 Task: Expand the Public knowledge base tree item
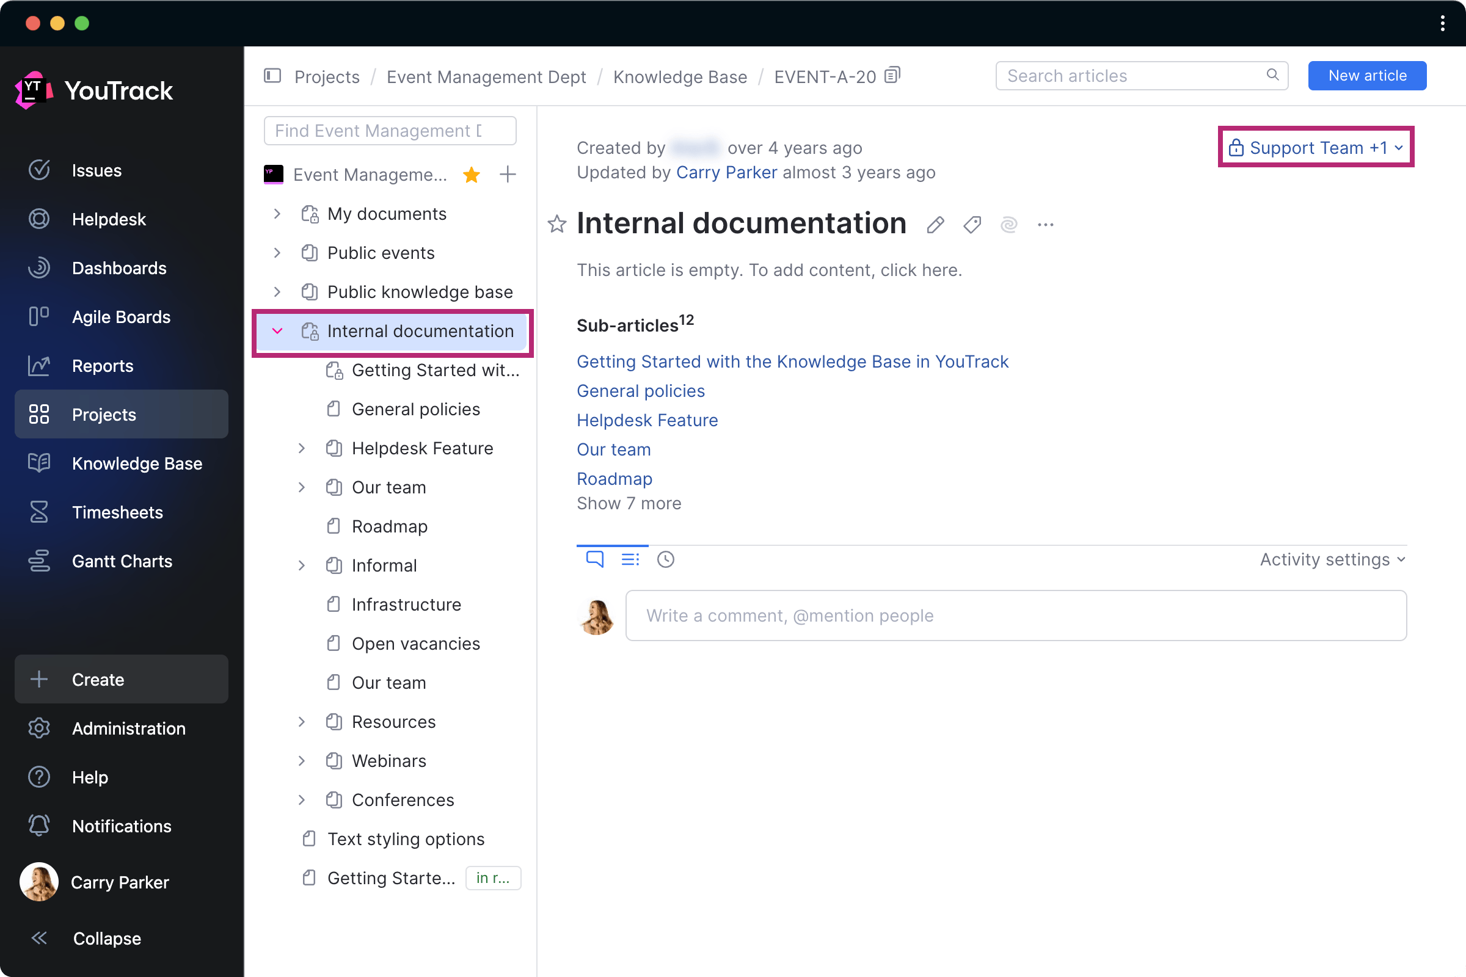point(277,292)
